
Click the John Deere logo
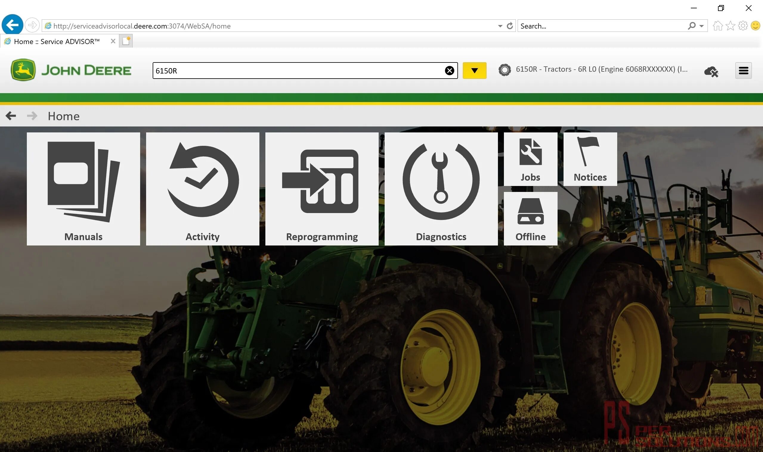[x=71, y=70]
